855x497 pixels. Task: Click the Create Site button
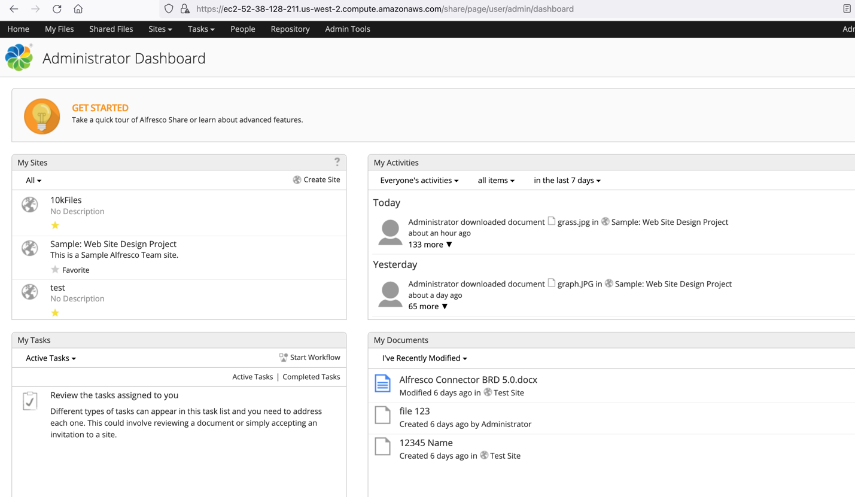(317, 179)
